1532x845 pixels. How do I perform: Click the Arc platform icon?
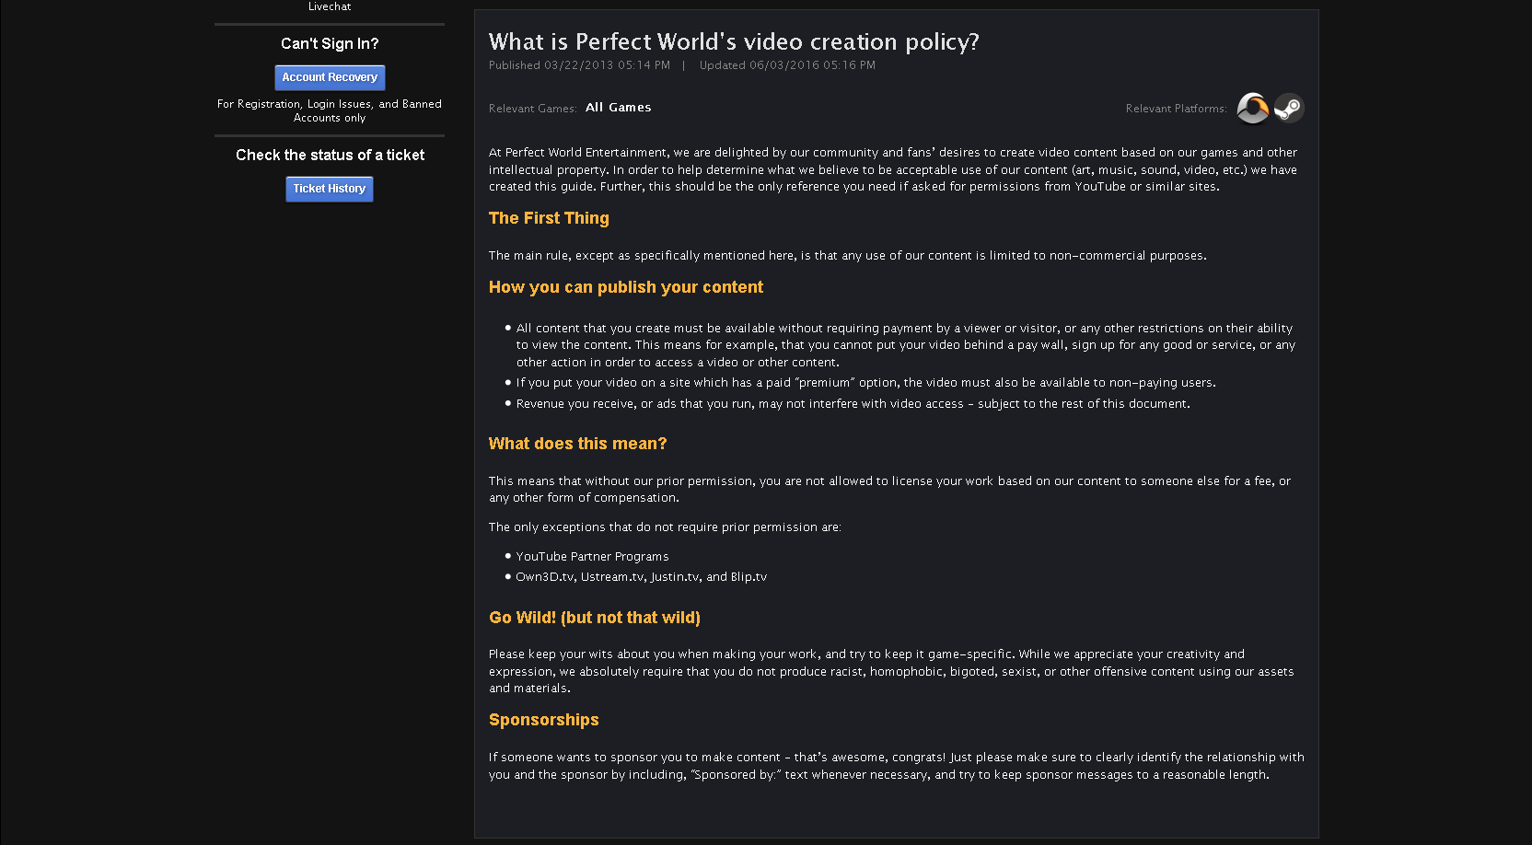[1252, 108]
